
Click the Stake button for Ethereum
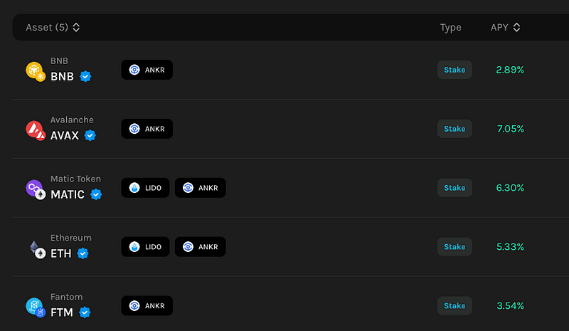(x=454, y=247)
